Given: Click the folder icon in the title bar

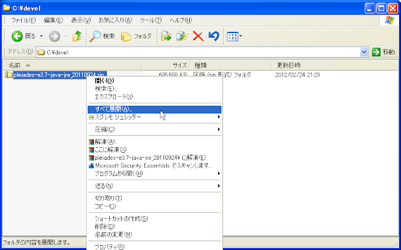Looking at the screenshot, I should click(6, 8).
